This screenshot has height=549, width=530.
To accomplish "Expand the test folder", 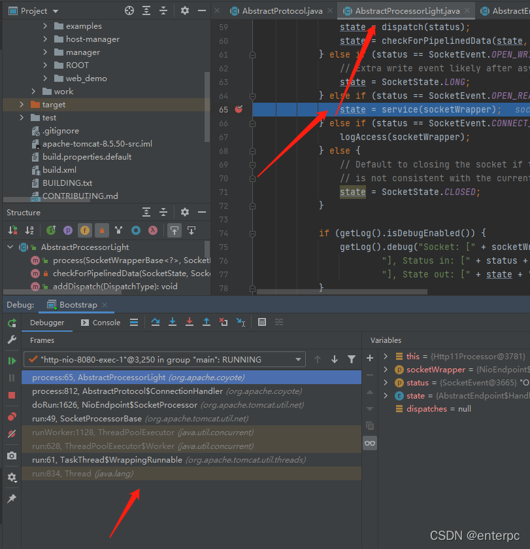I will tap(22, 117).
